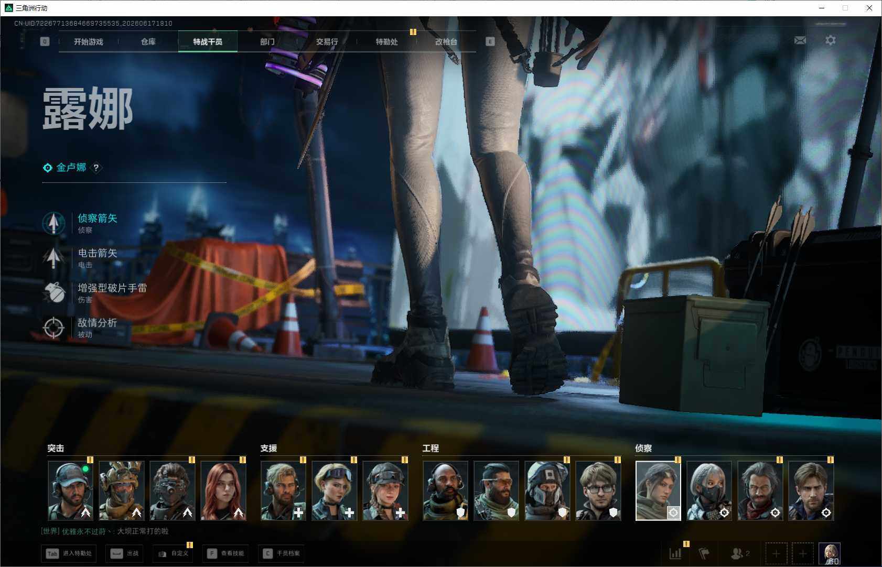This screenshot has height=567, width=882.
Task: Open the 部门 tab
Action: tap(267, 41)
